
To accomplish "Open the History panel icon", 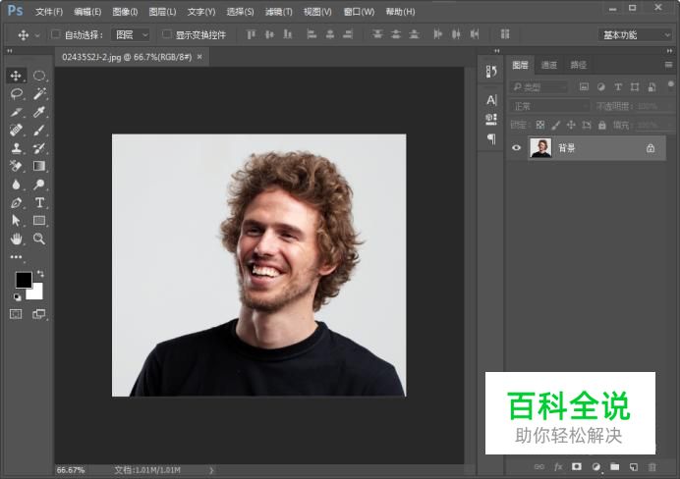I will coord(491,72).
